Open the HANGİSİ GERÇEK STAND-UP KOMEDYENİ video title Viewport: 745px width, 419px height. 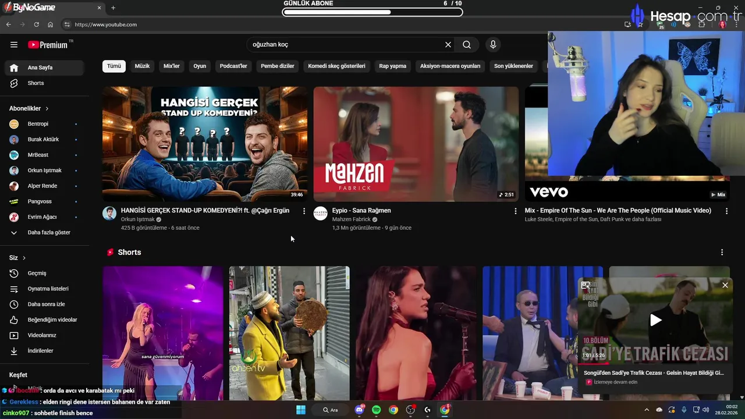click(x=205, y=211)
